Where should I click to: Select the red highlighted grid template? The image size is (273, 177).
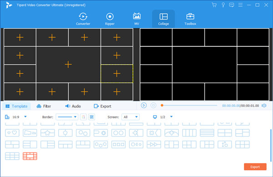click(x=30, y=156)
